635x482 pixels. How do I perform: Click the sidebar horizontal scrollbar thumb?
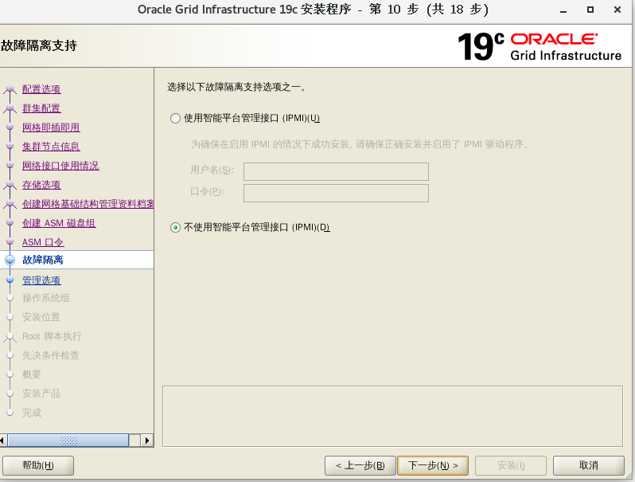68,441
